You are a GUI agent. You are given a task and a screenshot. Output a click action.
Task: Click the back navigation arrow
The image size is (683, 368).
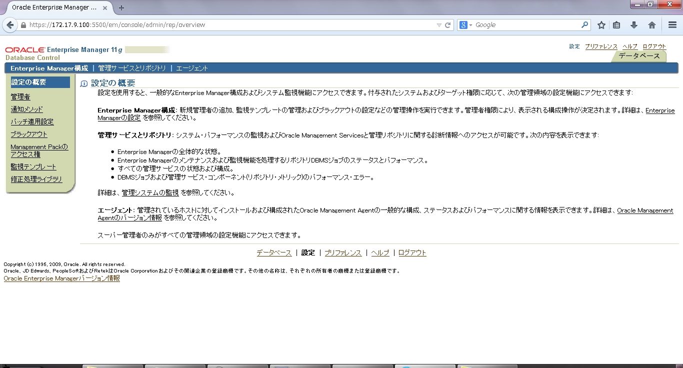tap(10, 24)
